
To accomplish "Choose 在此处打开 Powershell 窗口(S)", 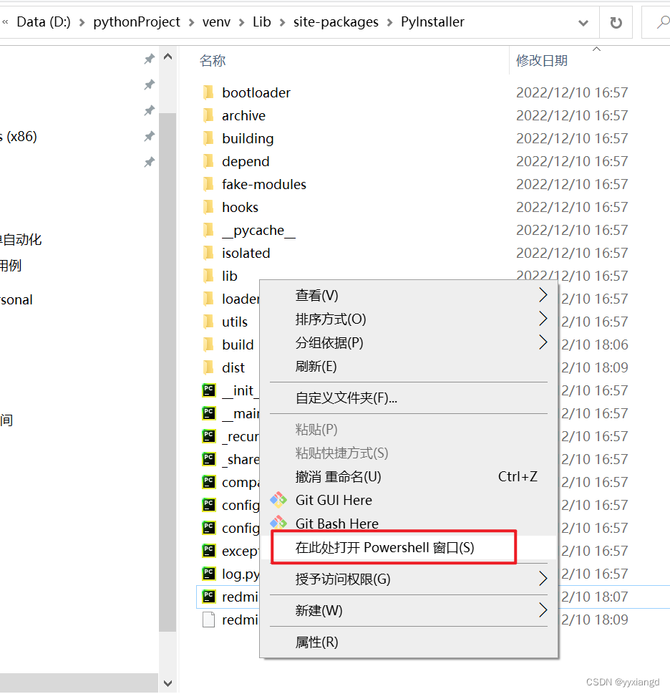I will click(x=409, y=547).
